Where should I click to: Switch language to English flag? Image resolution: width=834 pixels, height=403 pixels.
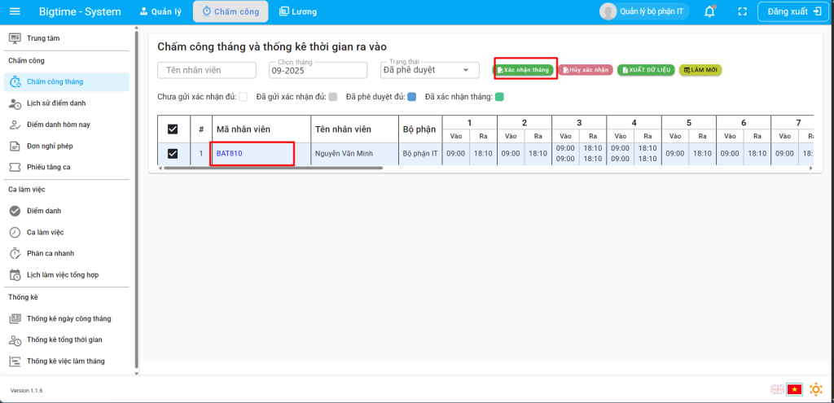pyautogui.click(x=776, y=390)
